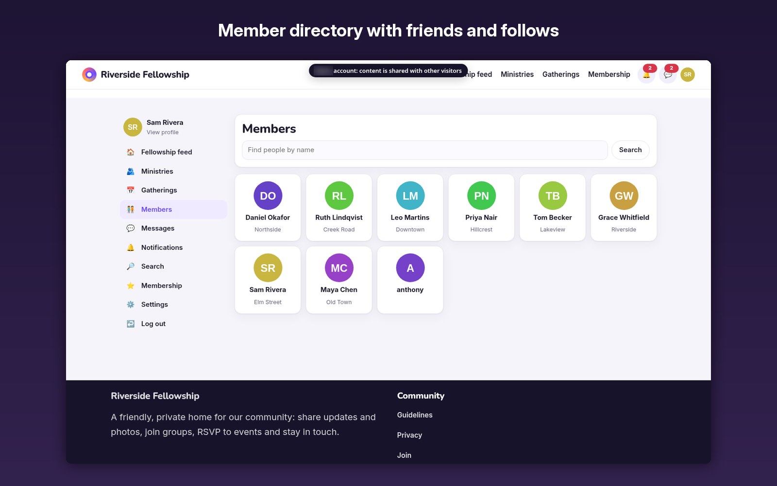Open Maya Chen's member card
Screen dimensions: 777x486
click(x=339, y=280)
